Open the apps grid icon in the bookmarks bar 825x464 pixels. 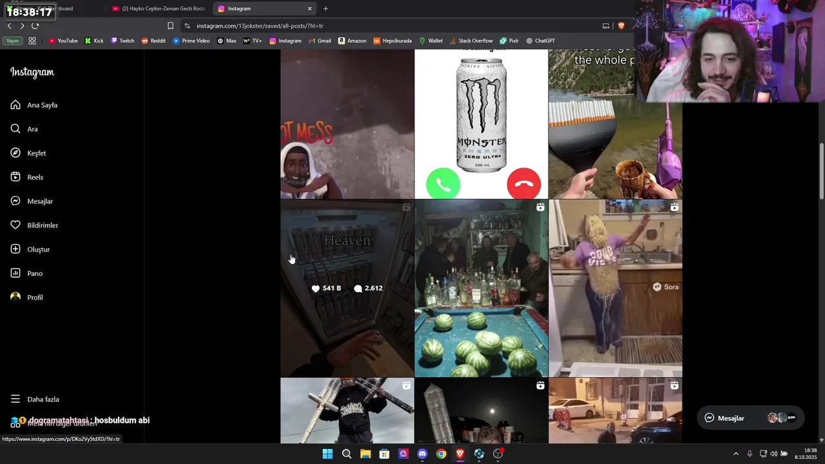point(32,41)
